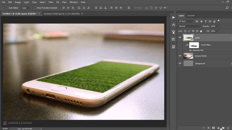
Task: Select the grass layer thumbnail
Action: [x=188, y=38]
